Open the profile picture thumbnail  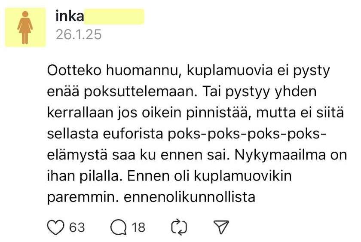coord(25,27)
